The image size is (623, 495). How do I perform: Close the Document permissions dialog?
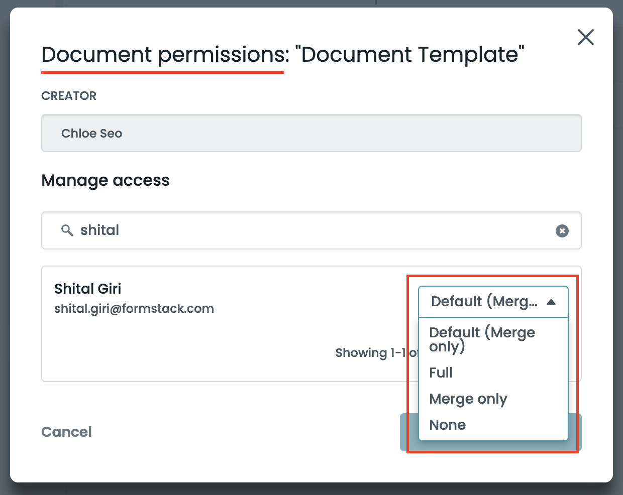pyautogui.click(x=585, y=37)
